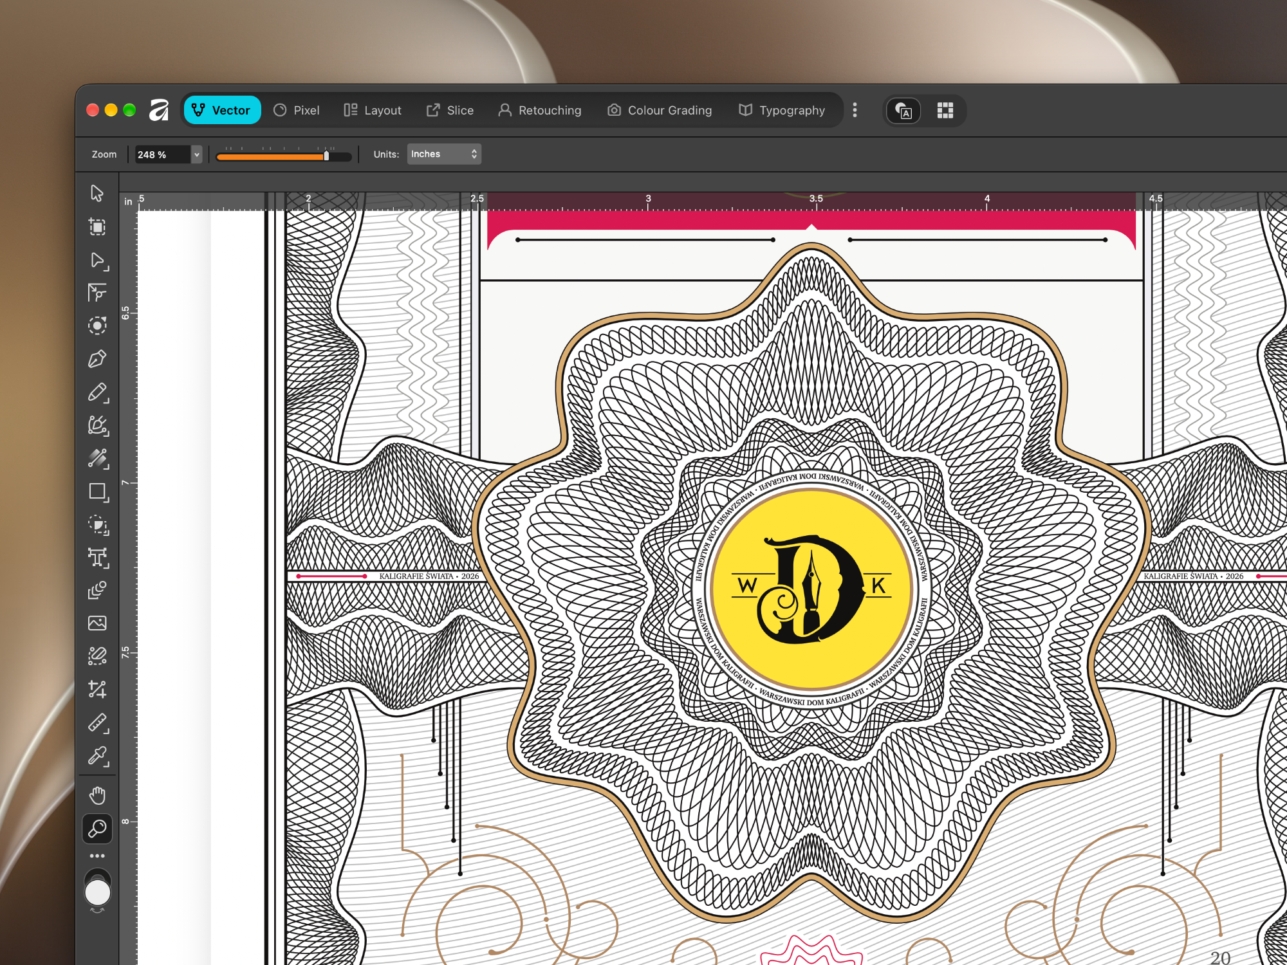
Task: Choose the Crop tool
Action: point(97,690)
